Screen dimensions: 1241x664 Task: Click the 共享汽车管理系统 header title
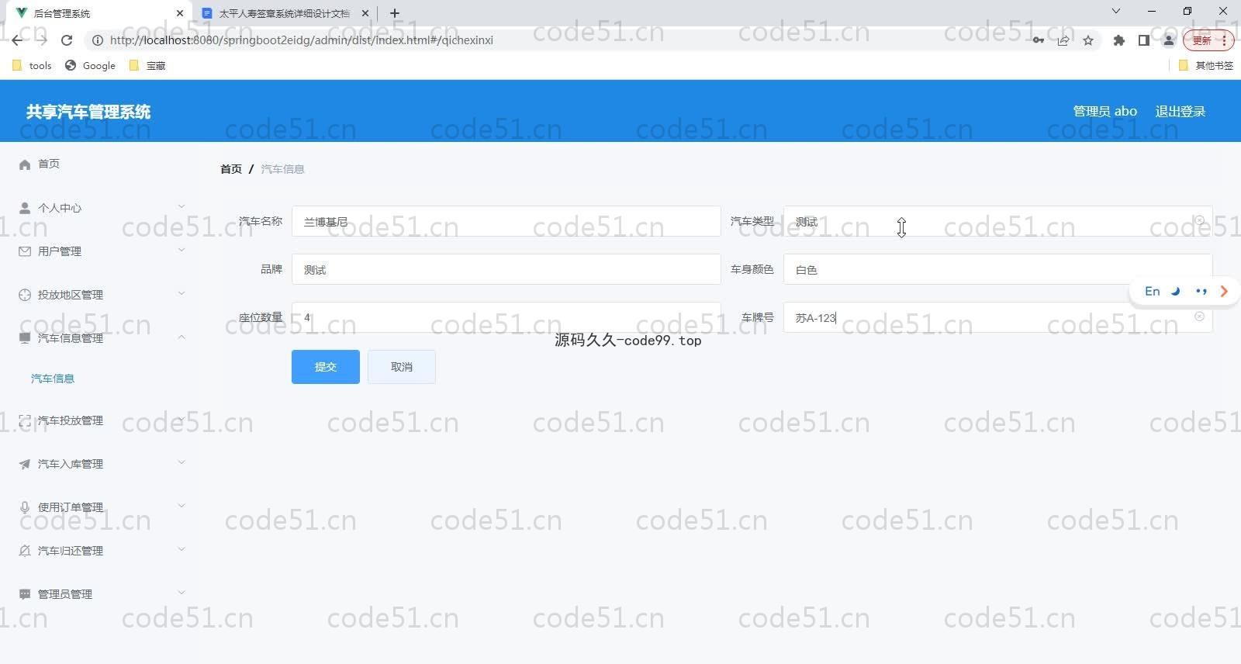88,111
